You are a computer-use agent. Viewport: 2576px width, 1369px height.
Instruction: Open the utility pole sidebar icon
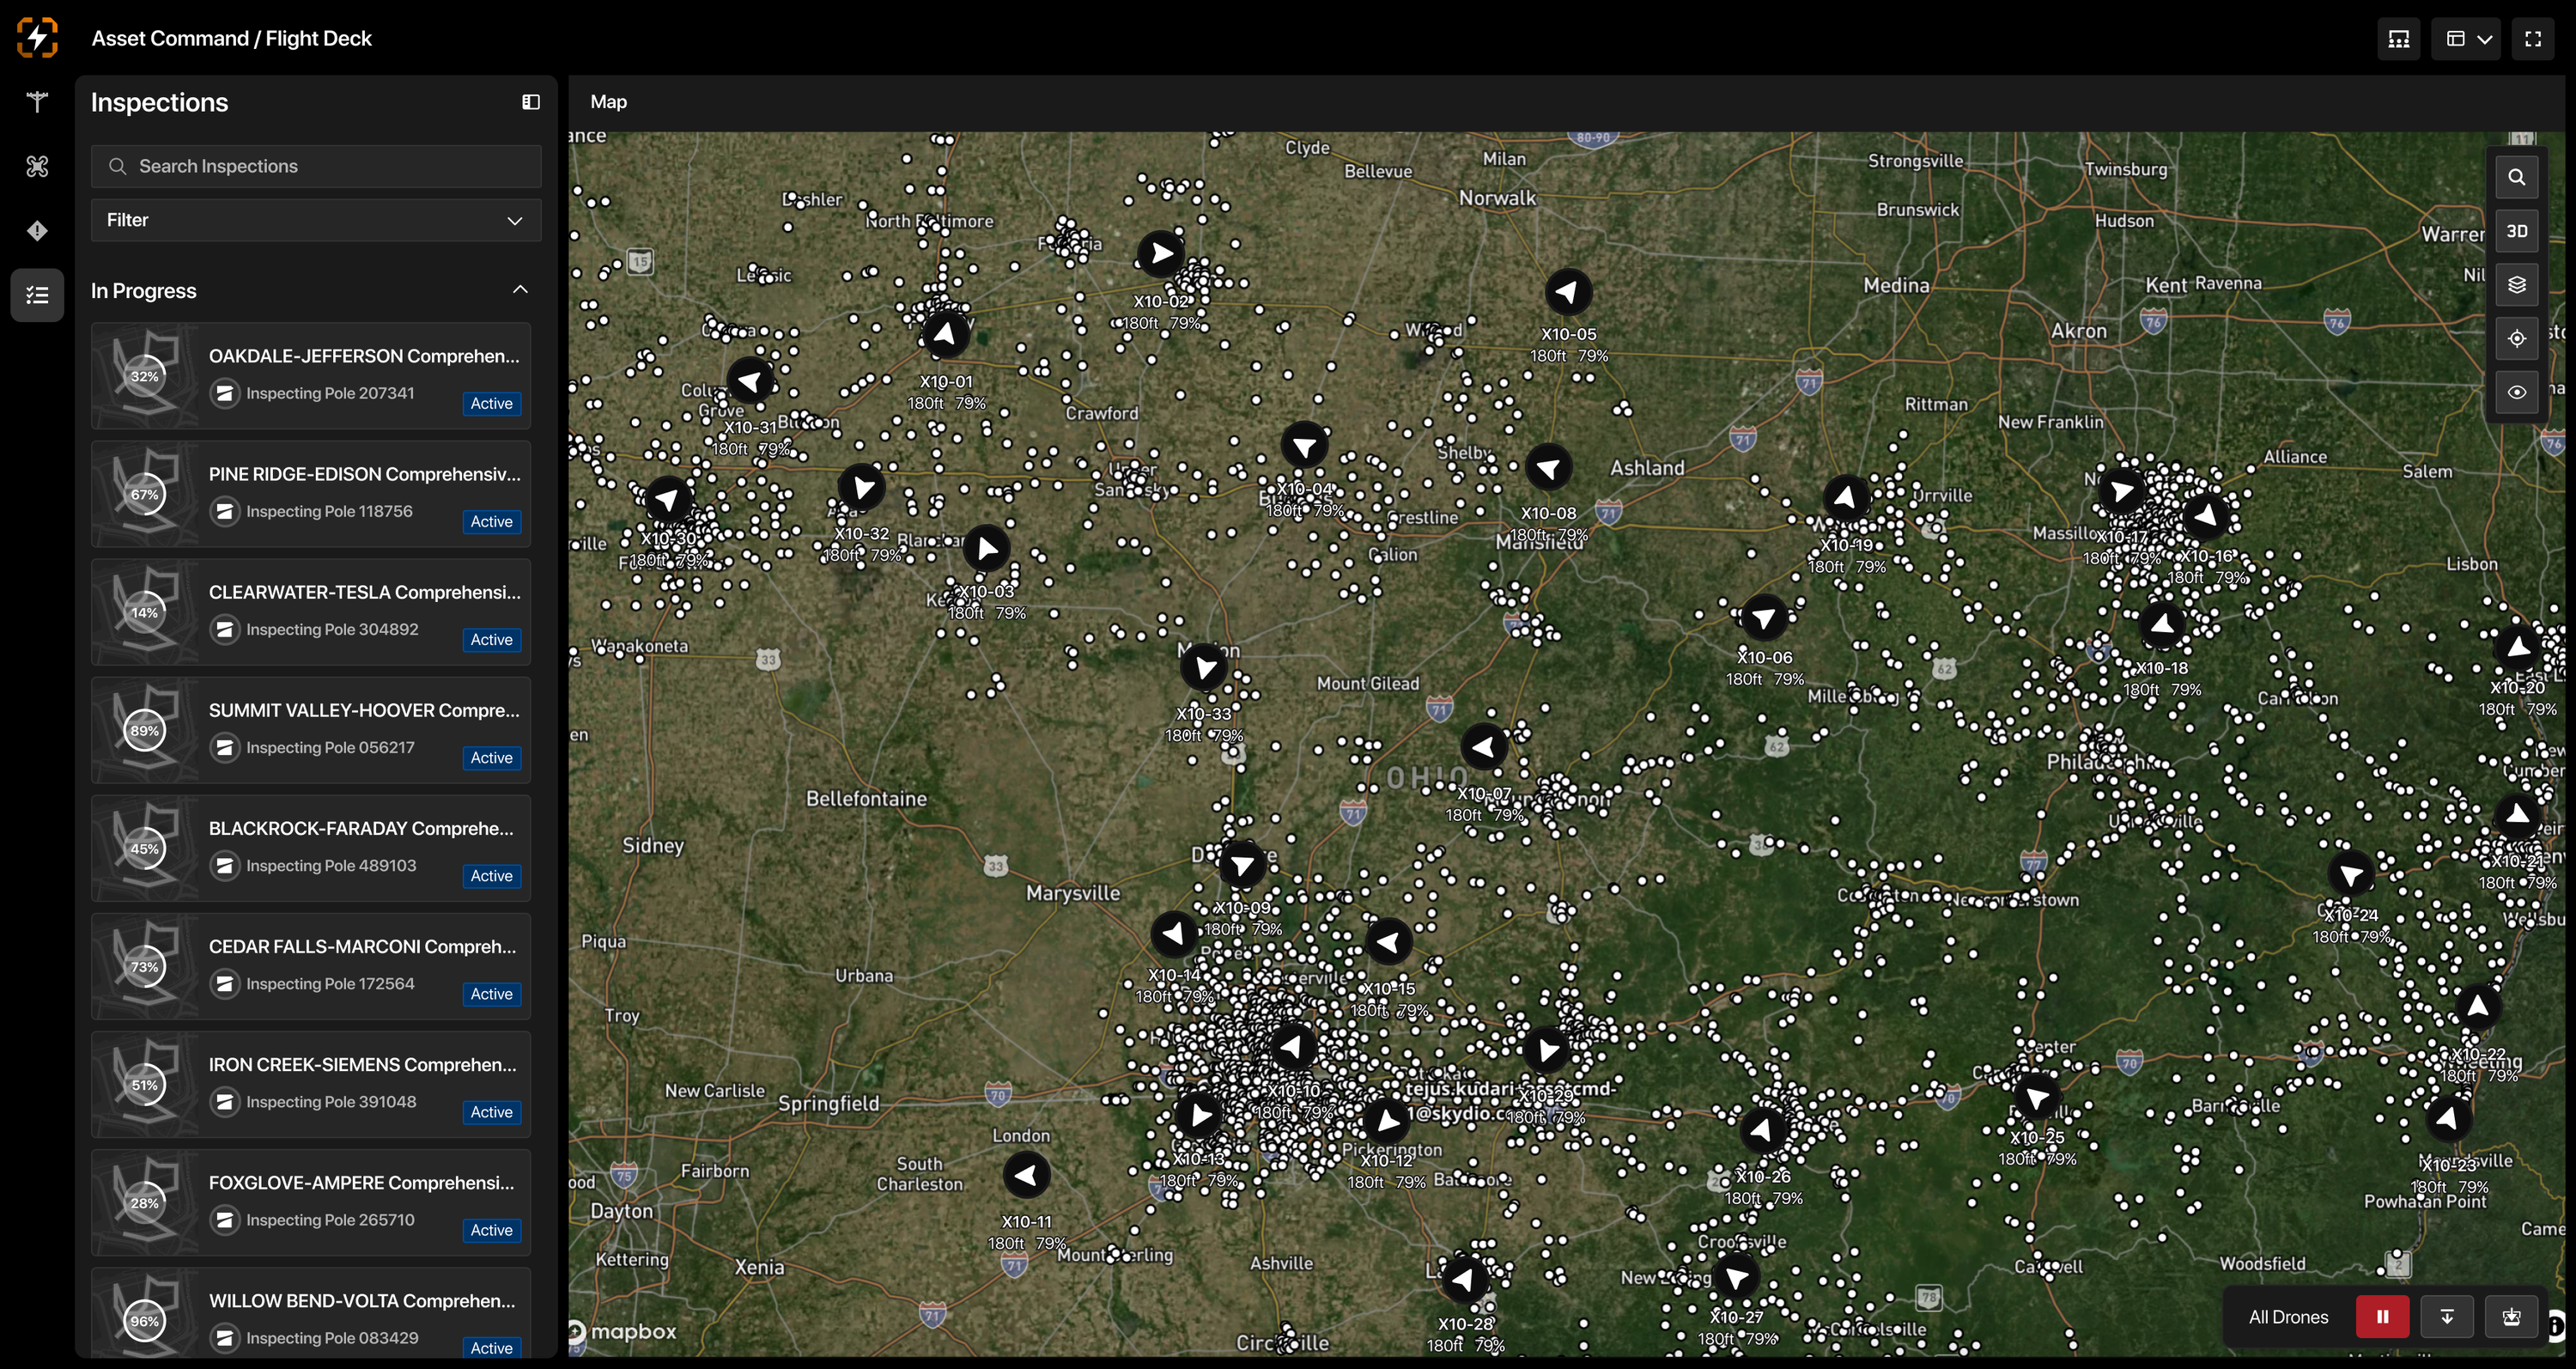click(37, 102)
